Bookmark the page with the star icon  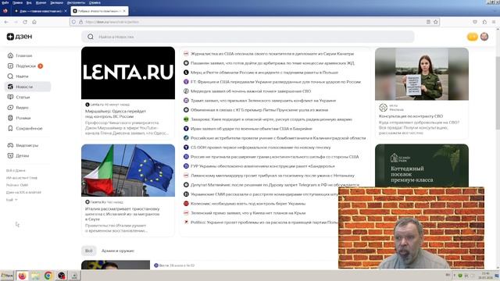point(436,22)
